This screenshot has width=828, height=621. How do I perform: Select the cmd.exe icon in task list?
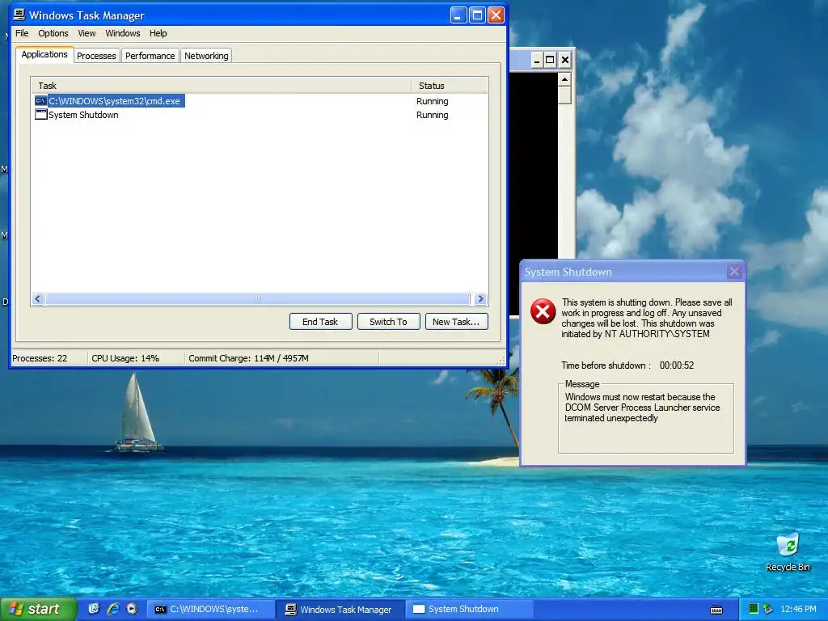pos(40,101)
